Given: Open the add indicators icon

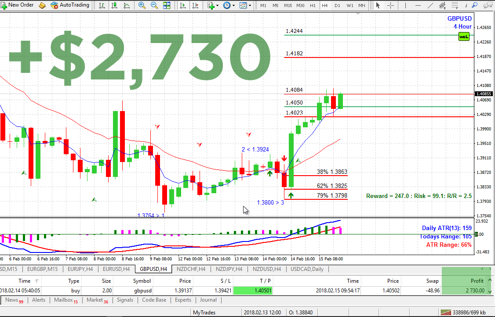Looking at the screenshot, I should pyautogui.click(x=211, y=5).
